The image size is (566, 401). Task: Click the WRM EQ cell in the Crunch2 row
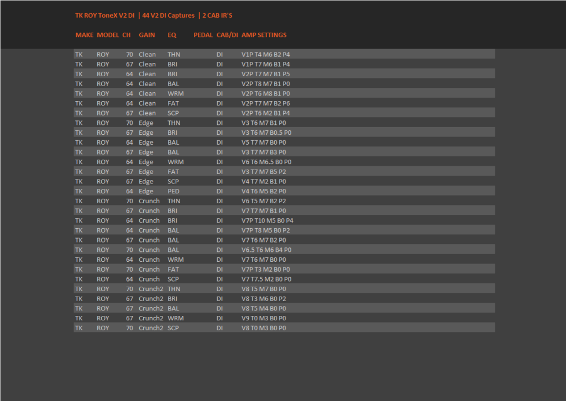[x=175, y=318]
